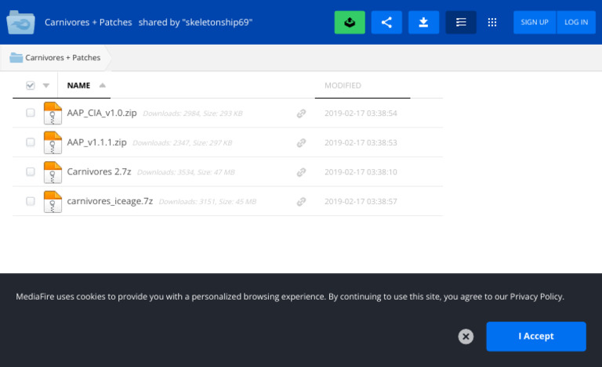Click the MediaFire folder logo

click(x=20, y=23)
